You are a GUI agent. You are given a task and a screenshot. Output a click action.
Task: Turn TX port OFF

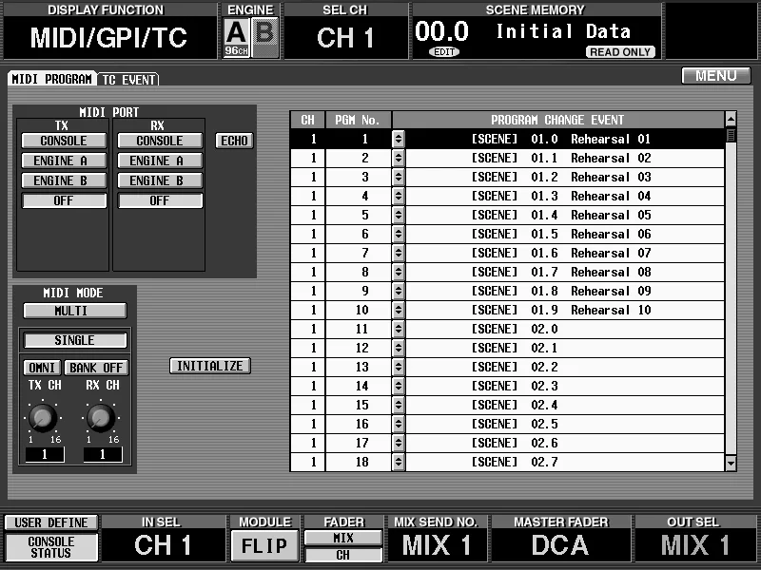point(64,200)
